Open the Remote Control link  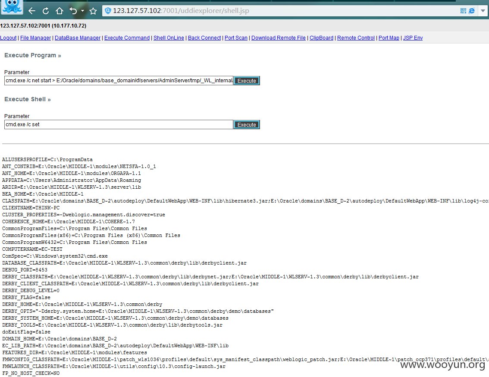point(356,38)
